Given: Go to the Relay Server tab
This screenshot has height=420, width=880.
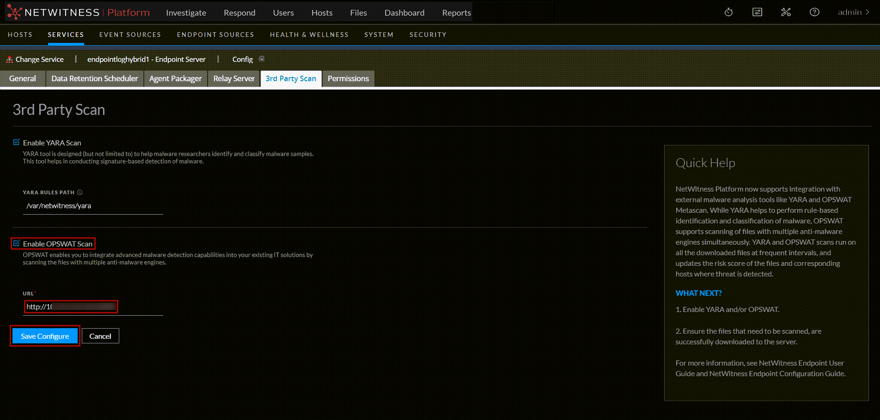Looking at the screenshot, I should [x=234, y=78].
